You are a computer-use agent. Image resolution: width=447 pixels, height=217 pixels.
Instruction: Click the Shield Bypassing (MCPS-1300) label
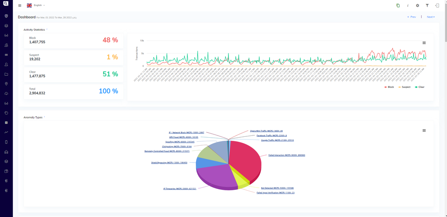(x=169, y=163)
